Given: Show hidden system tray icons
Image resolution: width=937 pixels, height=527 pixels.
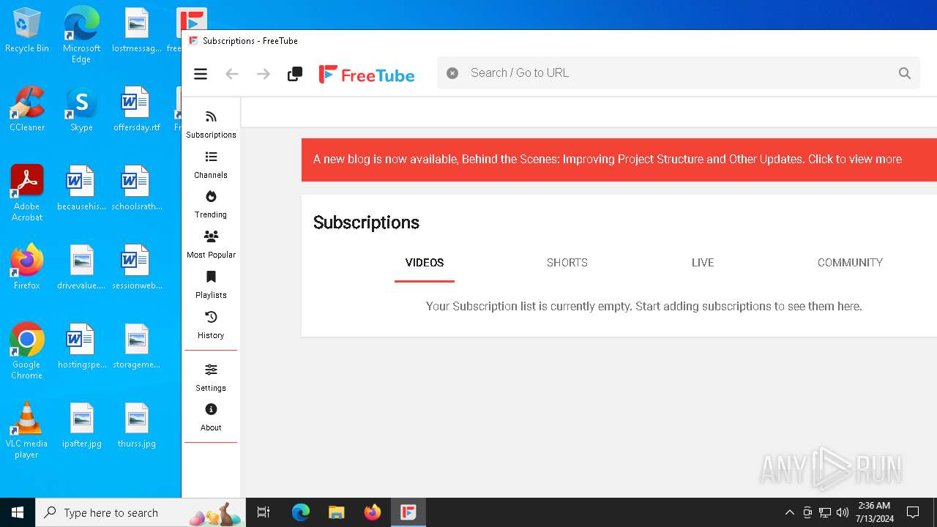Looking at the screenshot, I should pyautogui.click(x=789, y=512).
